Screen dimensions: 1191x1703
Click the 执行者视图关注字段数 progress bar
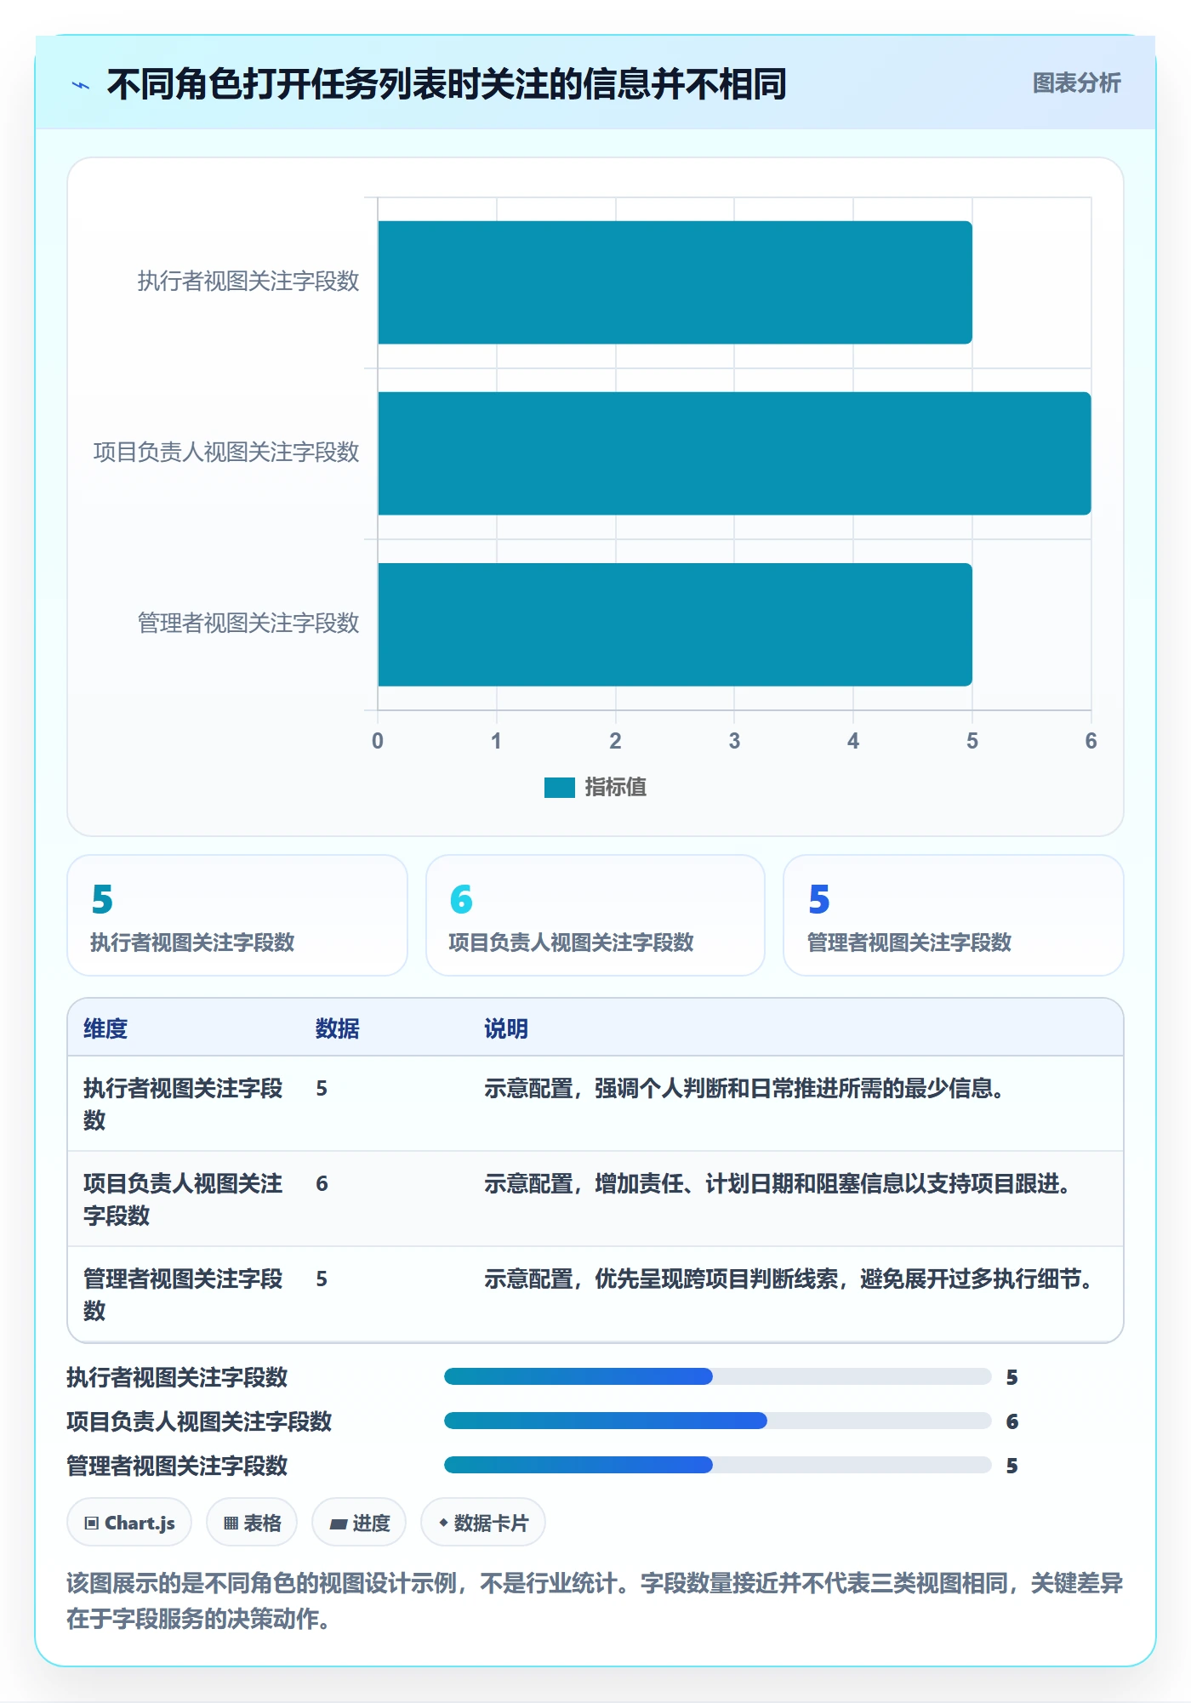717,1376
